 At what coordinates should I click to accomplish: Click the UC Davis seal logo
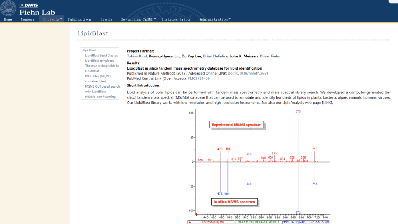8,8
